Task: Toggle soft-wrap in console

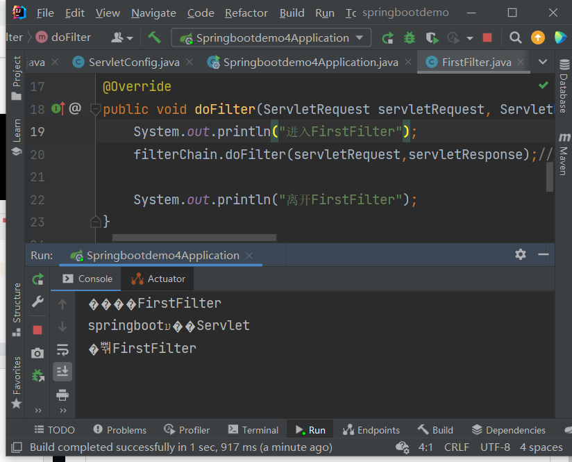Action: (62, 349)
